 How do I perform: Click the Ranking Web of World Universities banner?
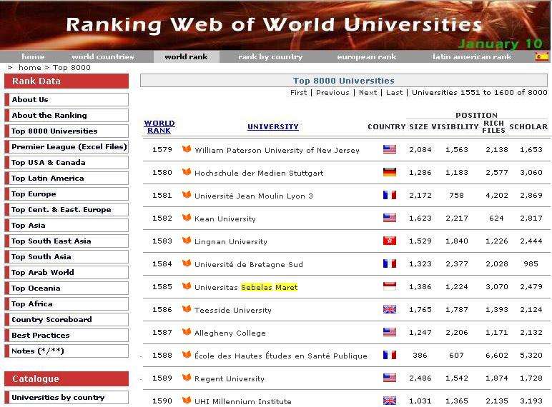point(275,24)
